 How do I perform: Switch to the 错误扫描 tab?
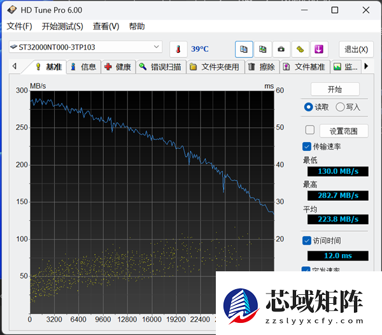[x=161, y=67]
